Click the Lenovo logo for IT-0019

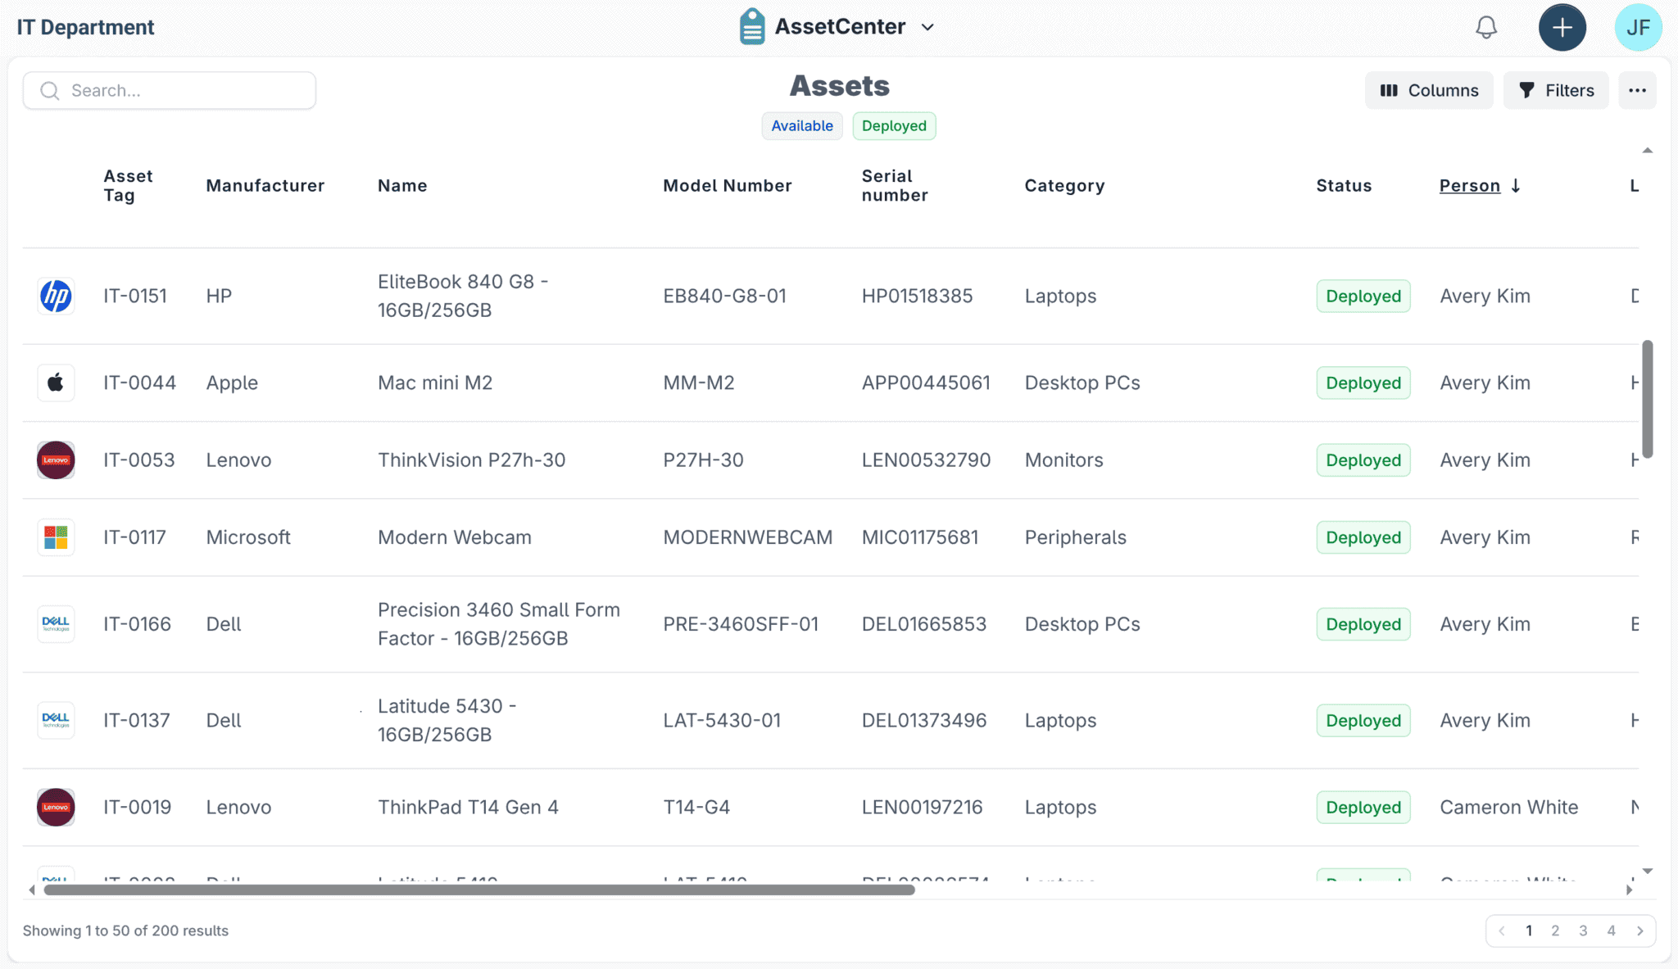tap(56, 807)
